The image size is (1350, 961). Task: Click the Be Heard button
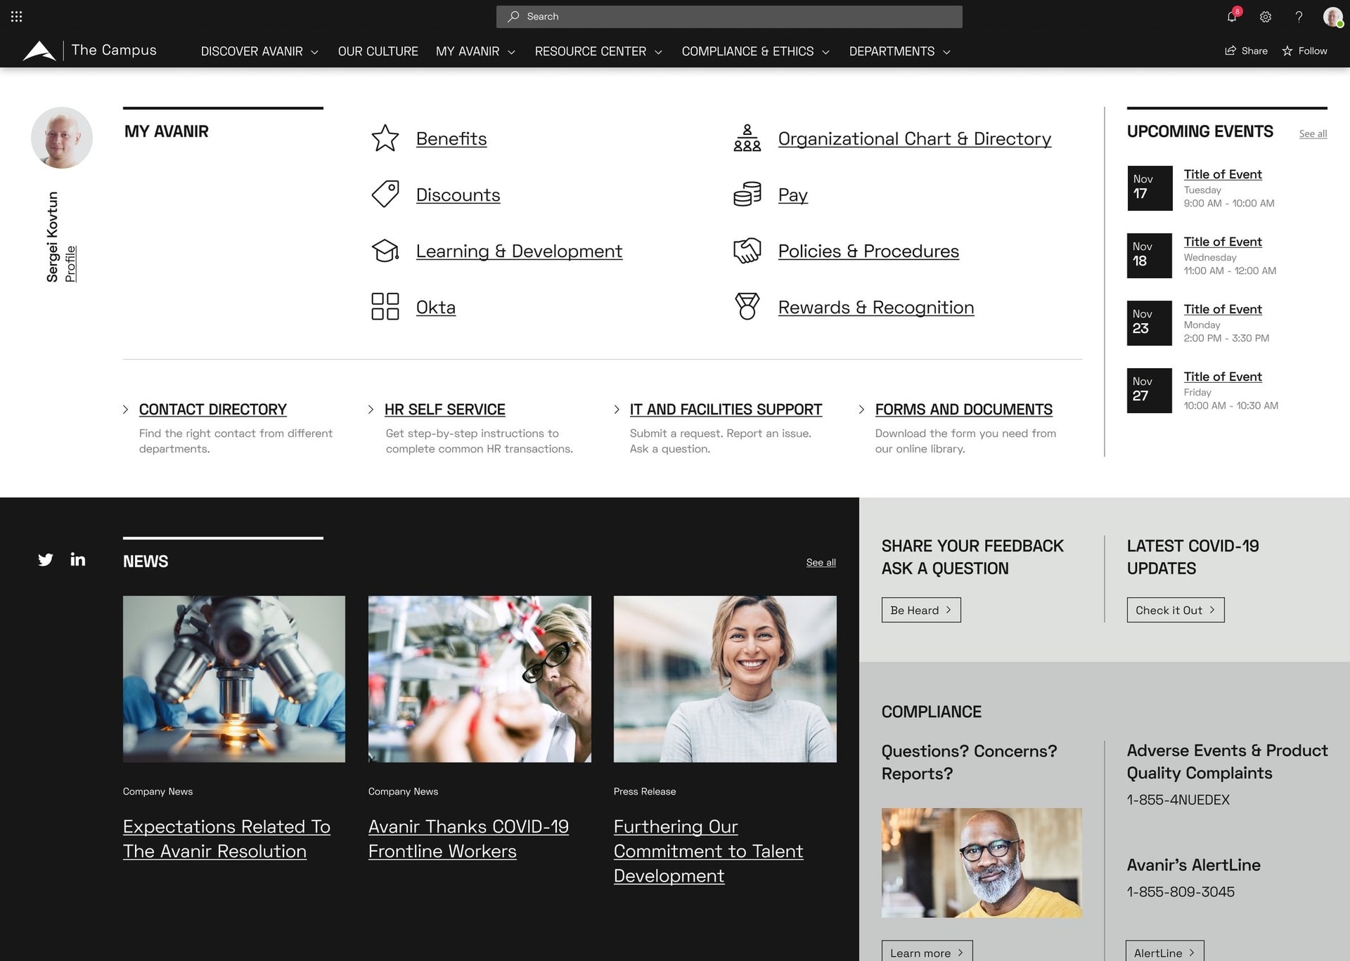pyautogui.click(x=921, y=610)
